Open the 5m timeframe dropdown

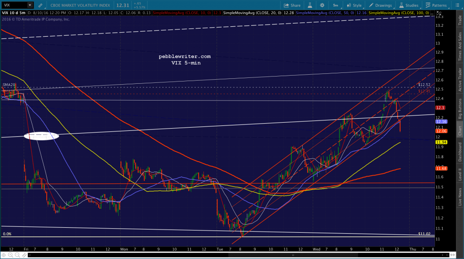click(x=336, y=5)
